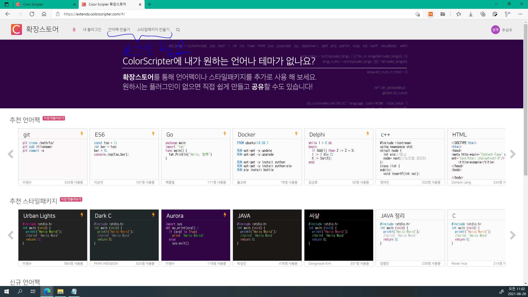Screen dimensions: 528x297
Task: Open the git language pack card
Action: pyautogui.click(x=53, y=157)
